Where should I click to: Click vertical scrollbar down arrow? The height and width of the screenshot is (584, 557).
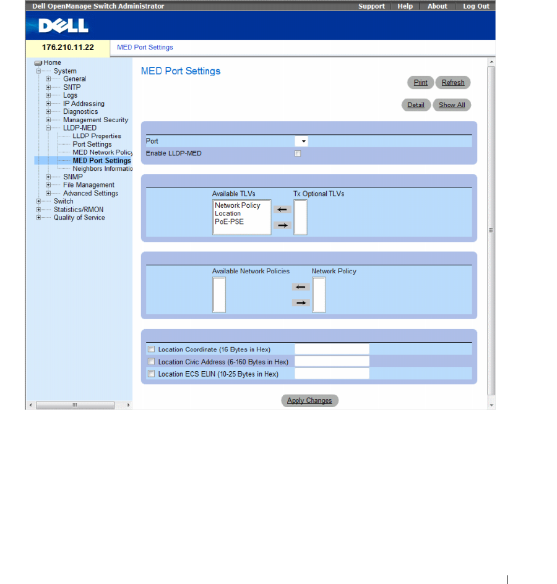point(491,405)
